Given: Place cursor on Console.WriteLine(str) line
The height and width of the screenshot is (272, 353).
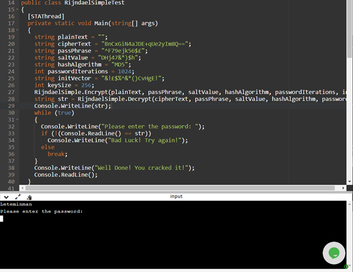Looking at the screenshot, I should (x=73, y=106).
